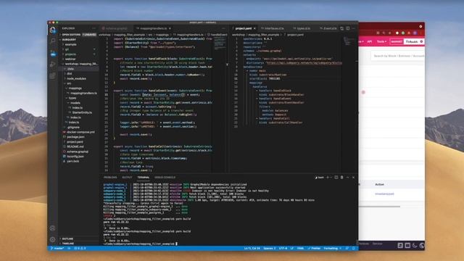The height and width of the screenshot is (261, 464).
Task: Open left editor group more actions
Action: click(x=223, y=28)
